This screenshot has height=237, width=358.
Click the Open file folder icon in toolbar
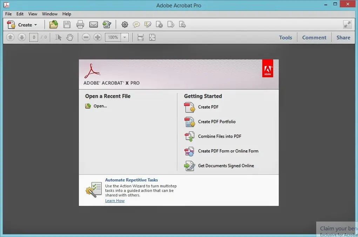(53, 24)
